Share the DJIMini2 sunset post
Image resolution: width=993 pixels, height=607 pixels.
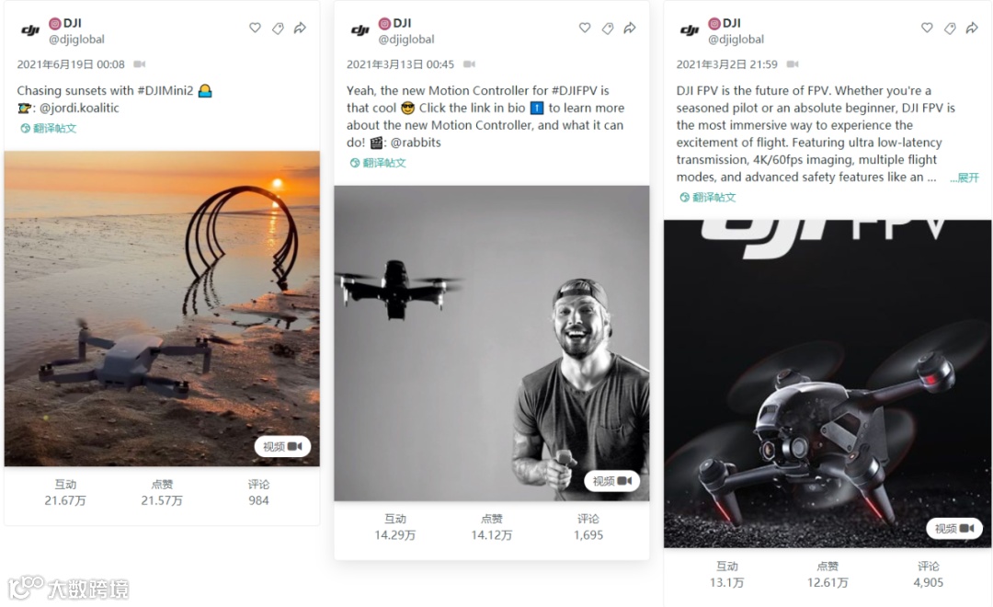pos(300,28)
